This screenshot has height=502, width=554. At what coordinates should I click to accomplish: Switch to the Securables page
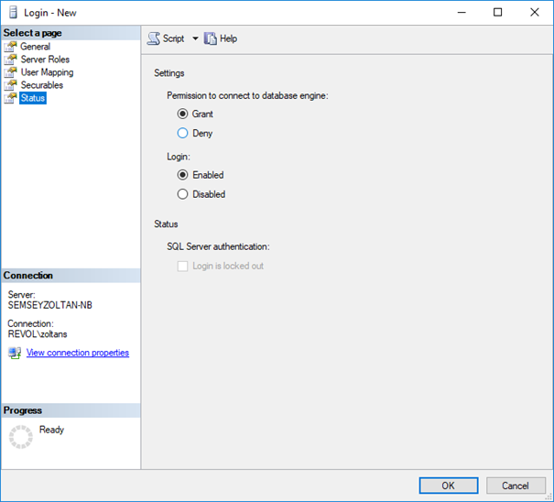tap(41, 85)
